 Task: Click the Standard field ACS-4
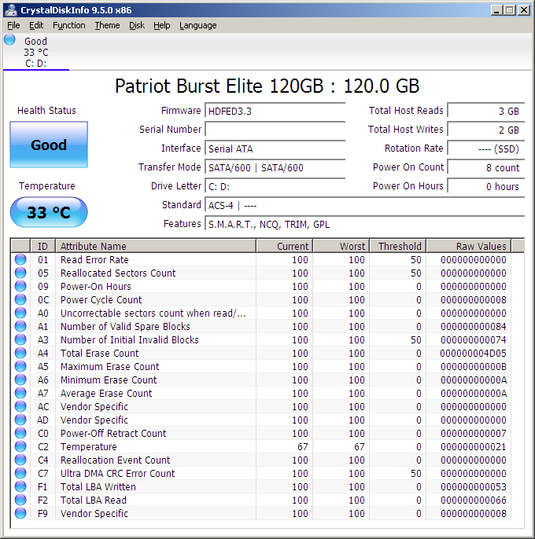(364, 206)
